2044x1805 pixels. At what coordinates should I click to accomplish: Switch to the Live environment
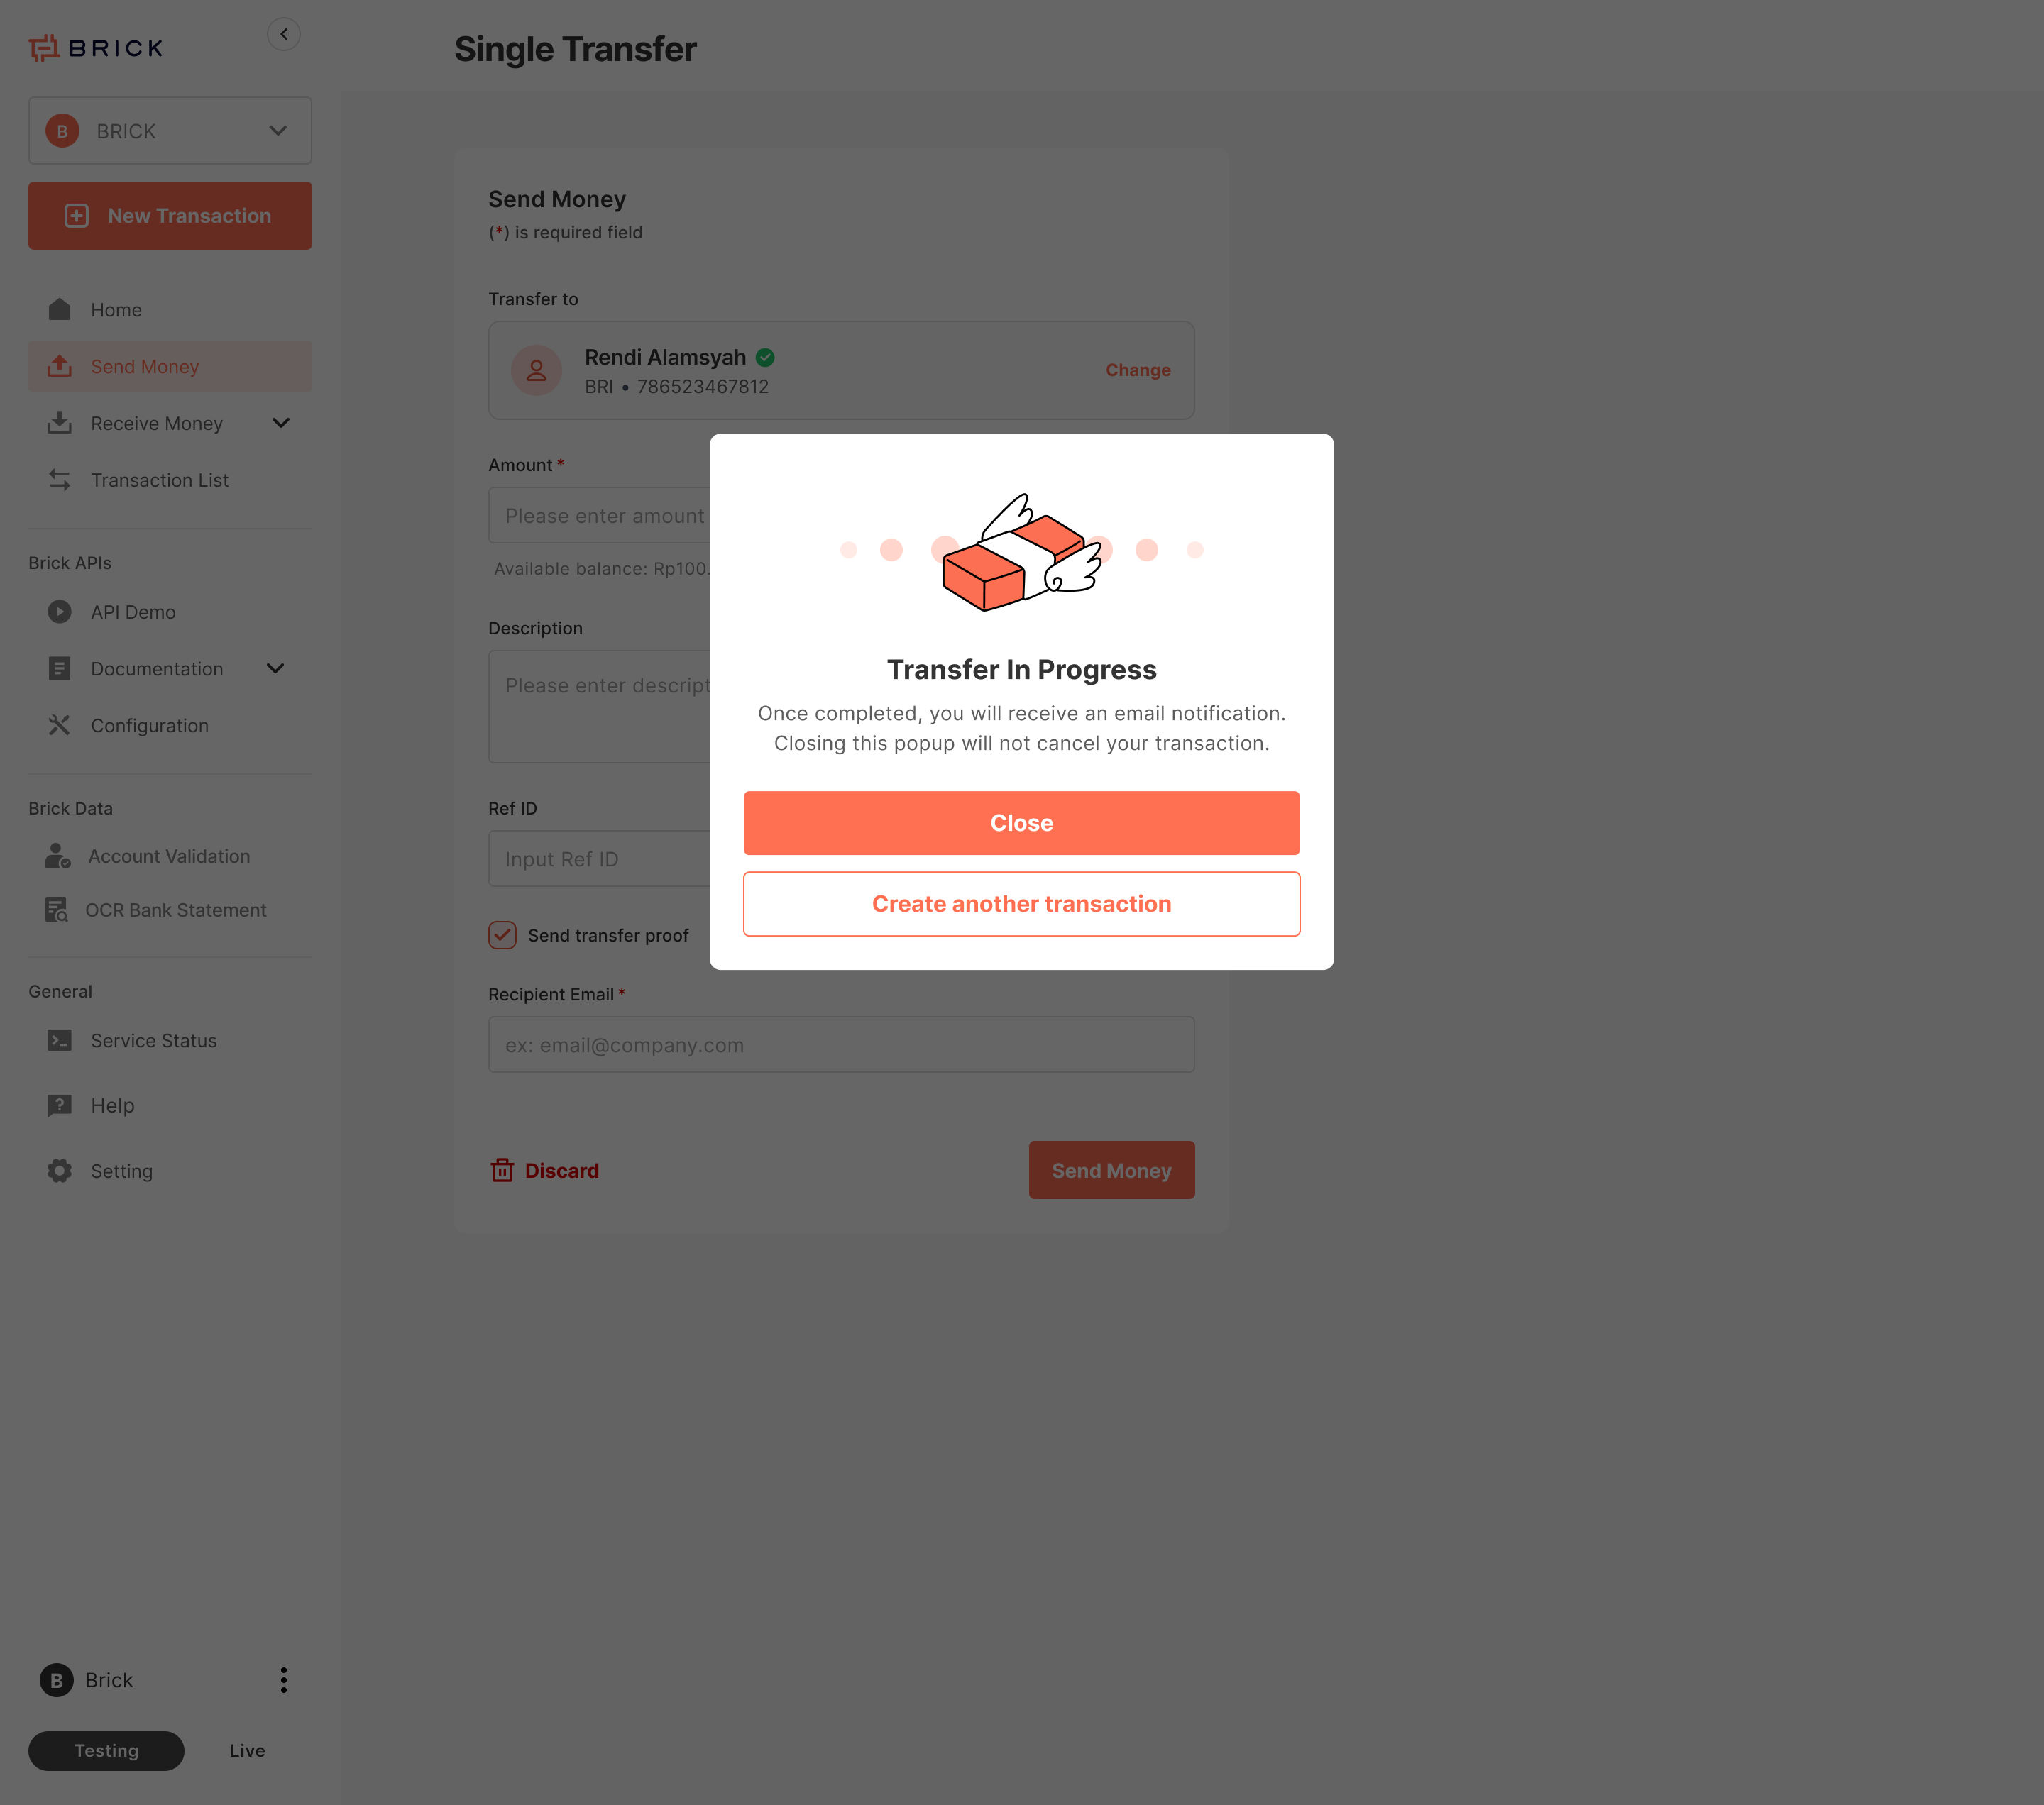(247, 1750)
